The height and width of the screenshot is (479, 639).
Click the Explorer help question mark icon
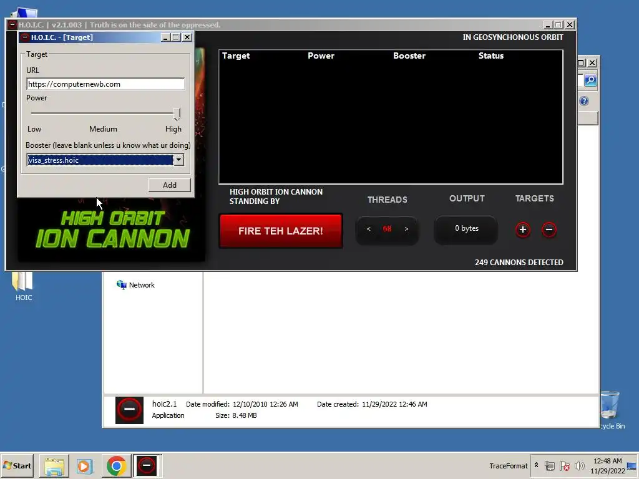click(x=584, y=101)
